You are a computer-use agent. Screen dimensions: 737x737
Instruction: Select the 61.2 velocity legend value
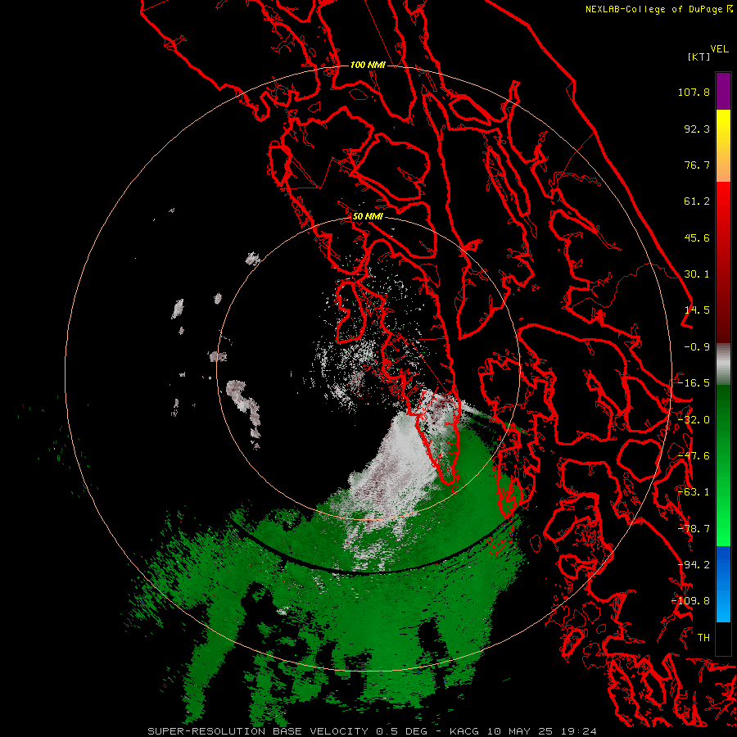pyautogui.click(x=697, y=201)
